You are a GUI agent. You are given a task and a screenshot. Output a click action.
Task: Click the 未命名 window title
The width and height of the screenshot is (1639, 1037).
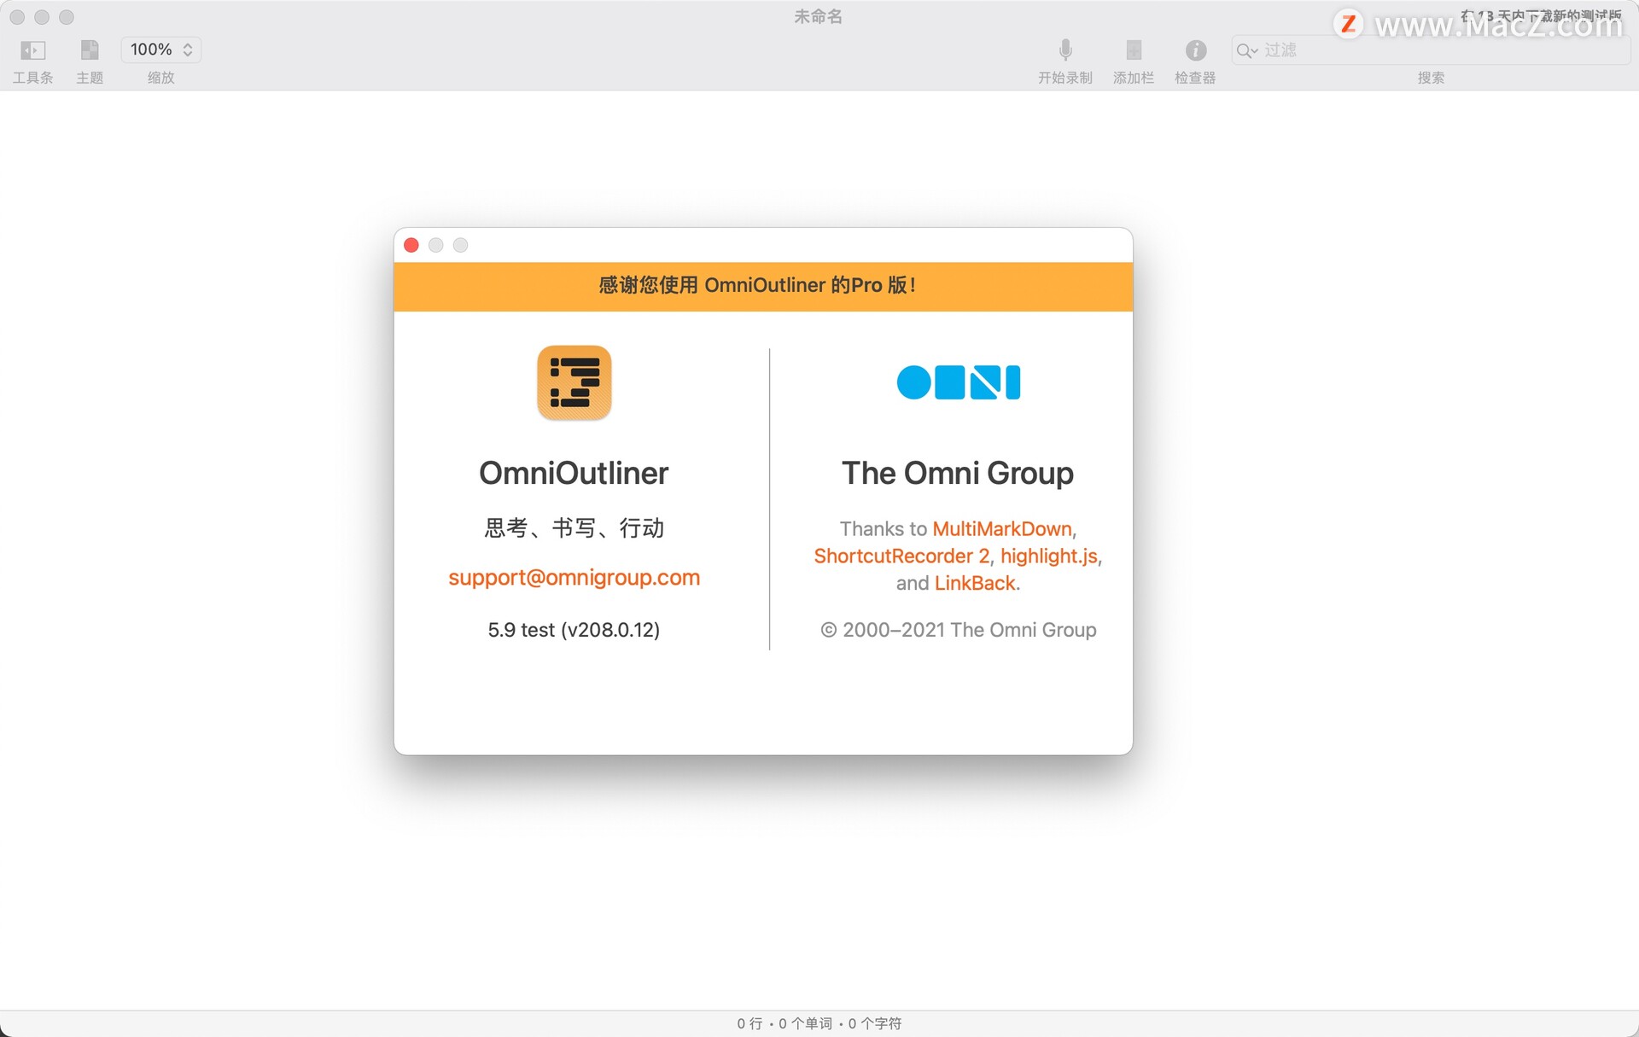[818, 16]
